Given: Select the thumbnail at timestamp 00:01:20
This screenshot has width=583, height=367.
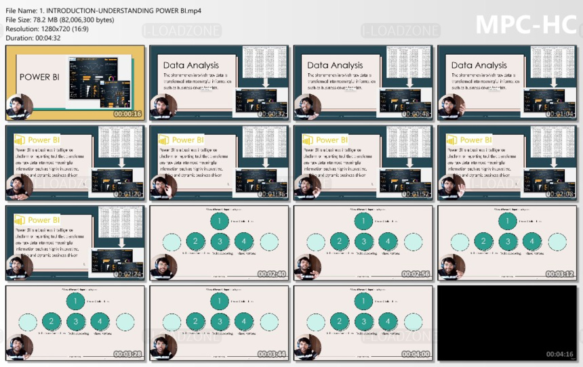Looking at the screenshot, I should pyautogui.click(x=75, y=163).
